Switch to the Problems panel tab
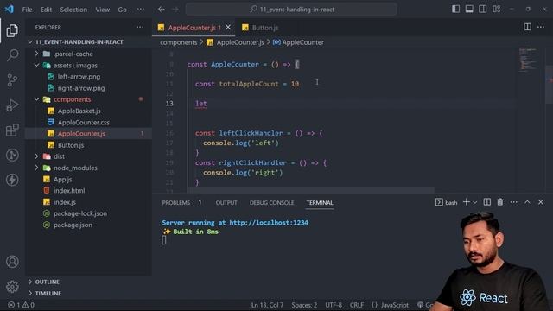This screenshot has height=311, width=553. coord(176,203)
